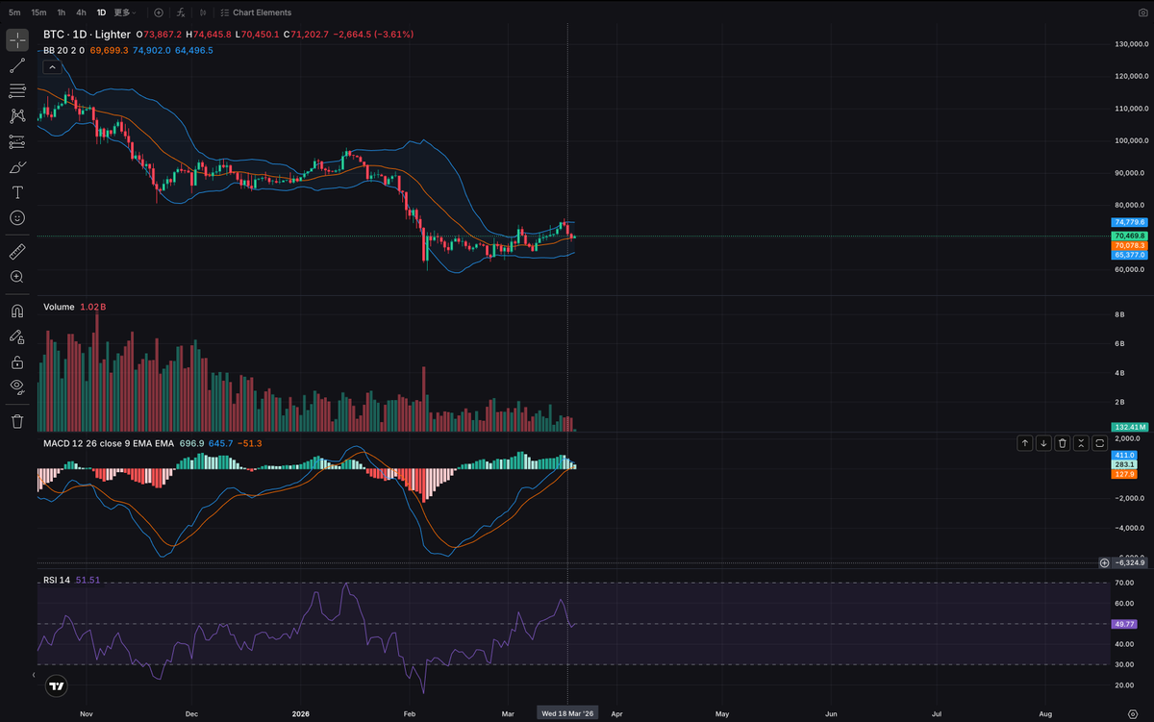Maximize the MACD pane
Viewport: 1154px width, 722px height.
tap(1099, 443)
